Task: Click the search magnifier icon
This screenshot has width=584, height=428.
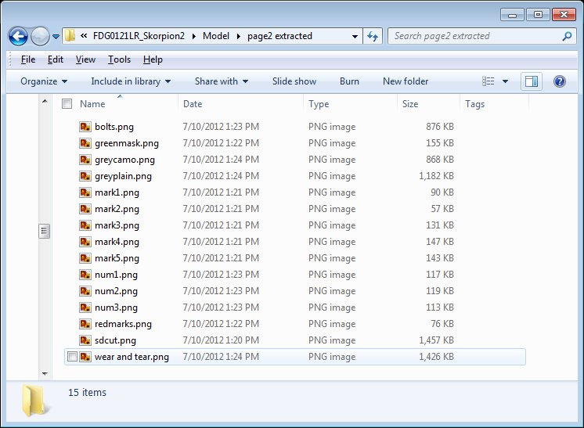Action: [568, 36]
